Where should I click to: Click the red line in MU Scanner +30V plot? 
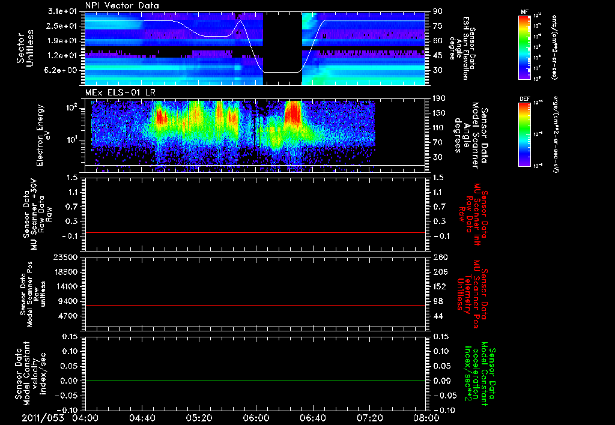[x=255, y=232]
